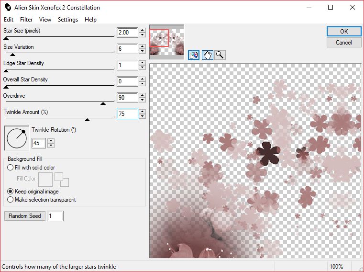Click the Twinkle Rotation value field
The image size is (364, 272).
(x=39, y=143)
